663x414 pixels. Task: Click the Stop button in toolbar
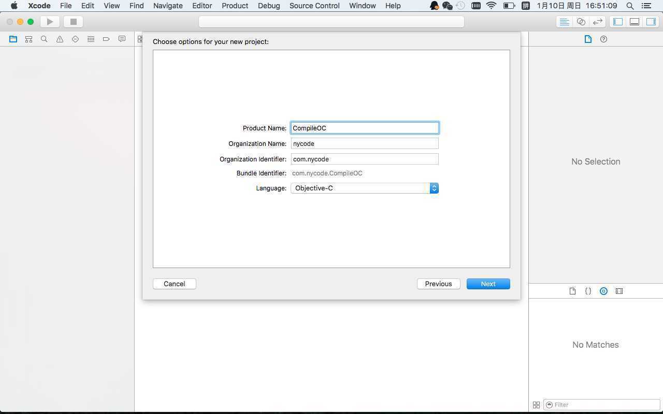73,22
